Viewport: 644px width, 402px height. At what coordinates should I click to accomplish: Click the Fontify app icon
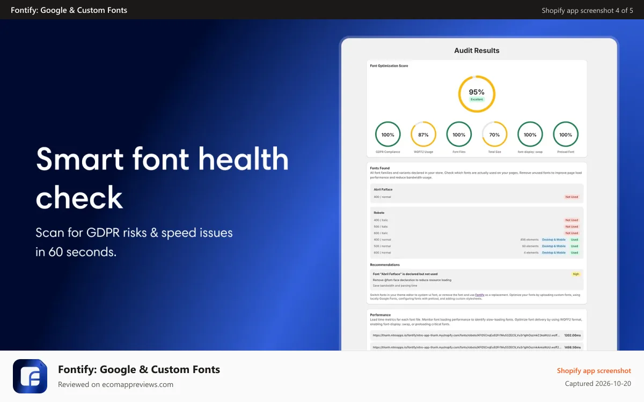click(x=30, y=376)
